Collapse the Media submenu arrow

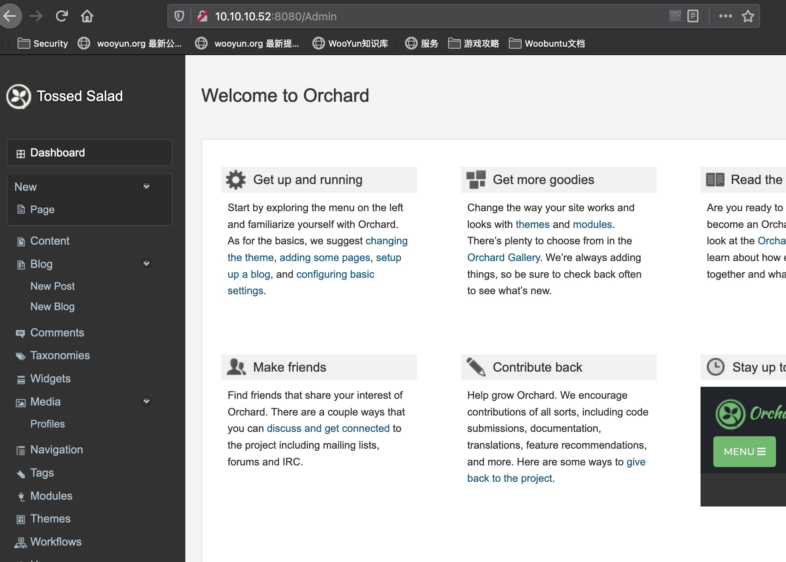pos(147,401)
